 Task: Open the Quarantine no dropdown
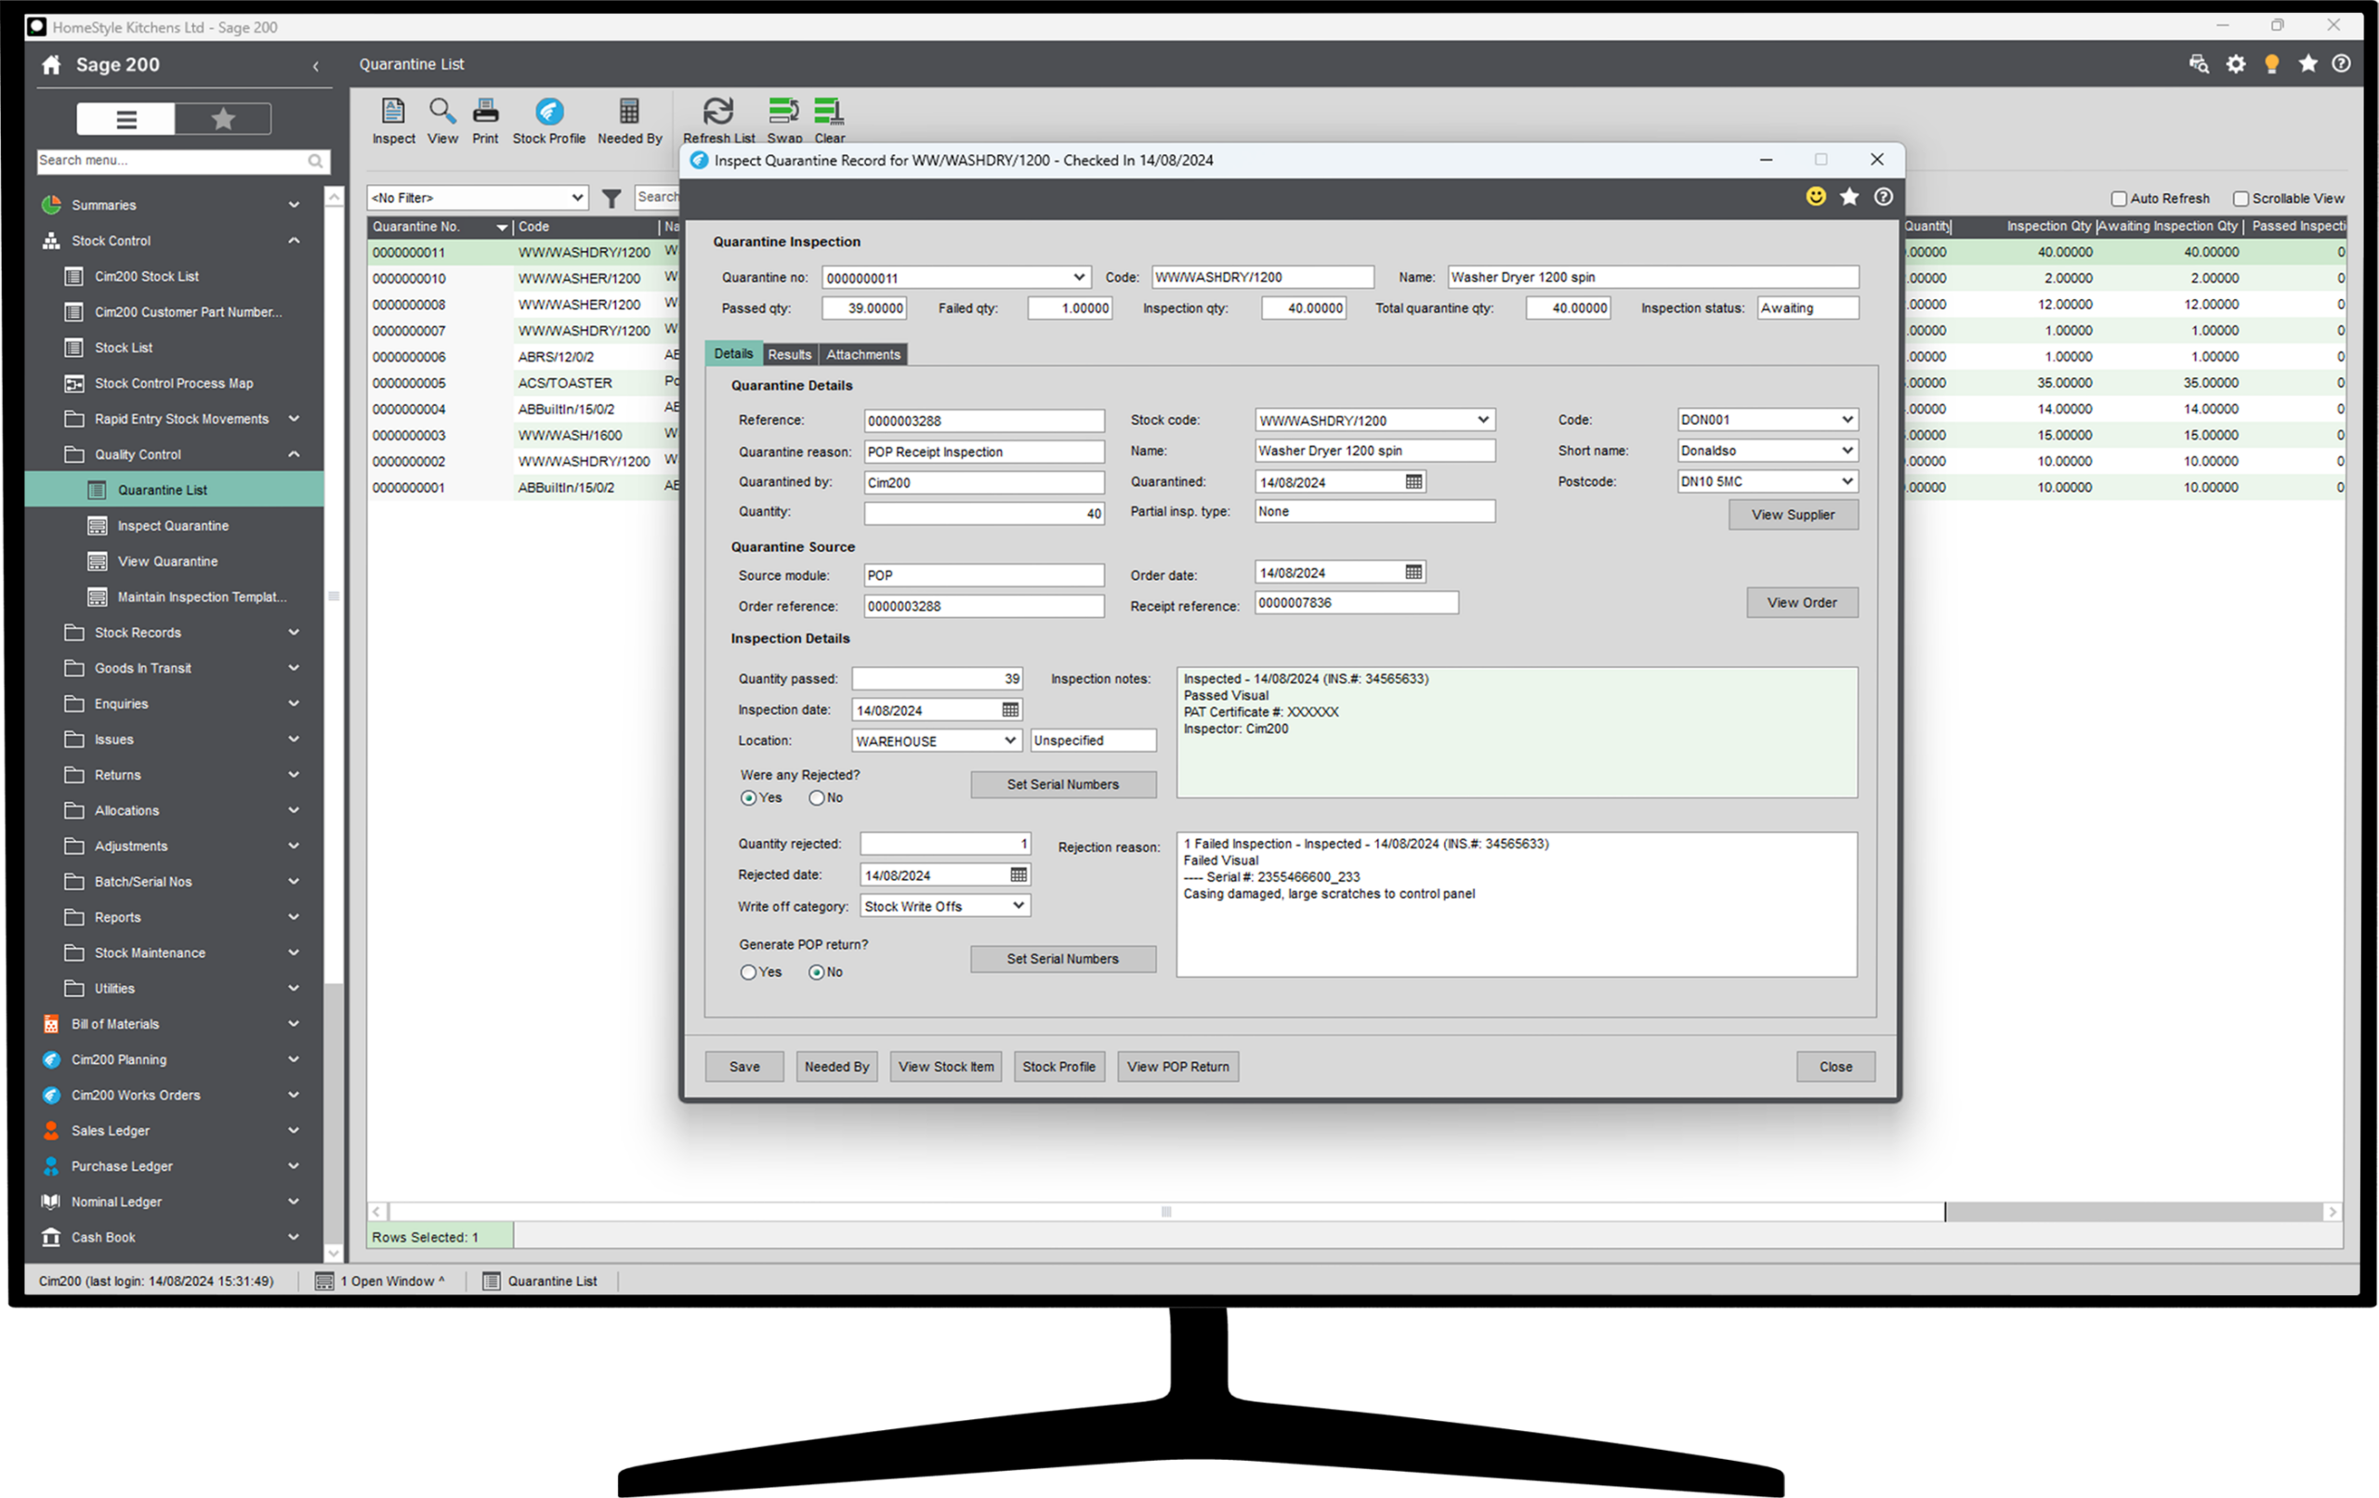pyautogui.click(x=1079, y=278)
